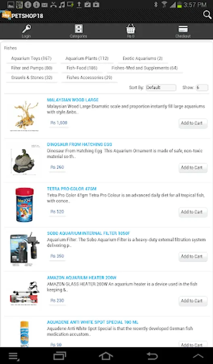Add Malaysian Wood Large to cart
Screen dimensions: 213x364
(193, 123)
